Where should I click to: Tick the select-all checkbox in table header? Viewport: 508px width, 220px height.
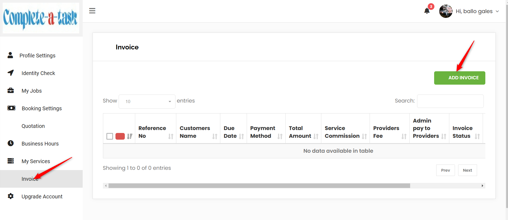[x=110, y=136]
